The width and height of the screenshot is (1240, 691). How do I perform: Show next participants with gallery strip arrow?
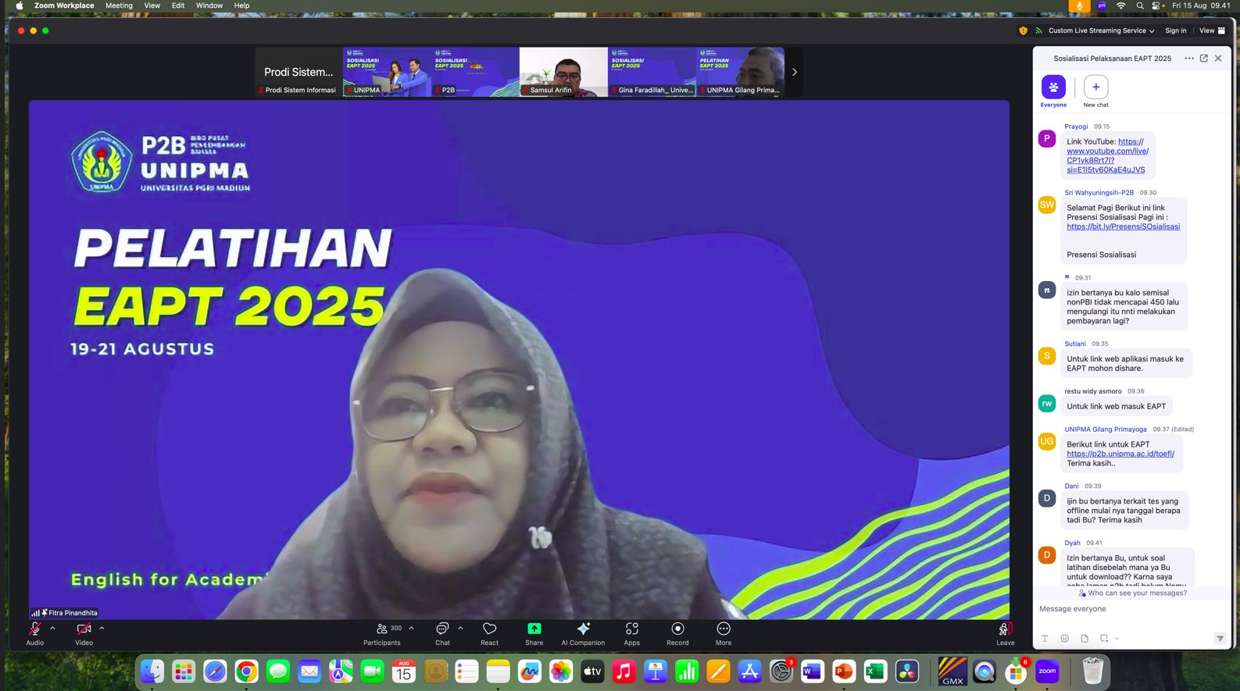[x=794, y=72]
